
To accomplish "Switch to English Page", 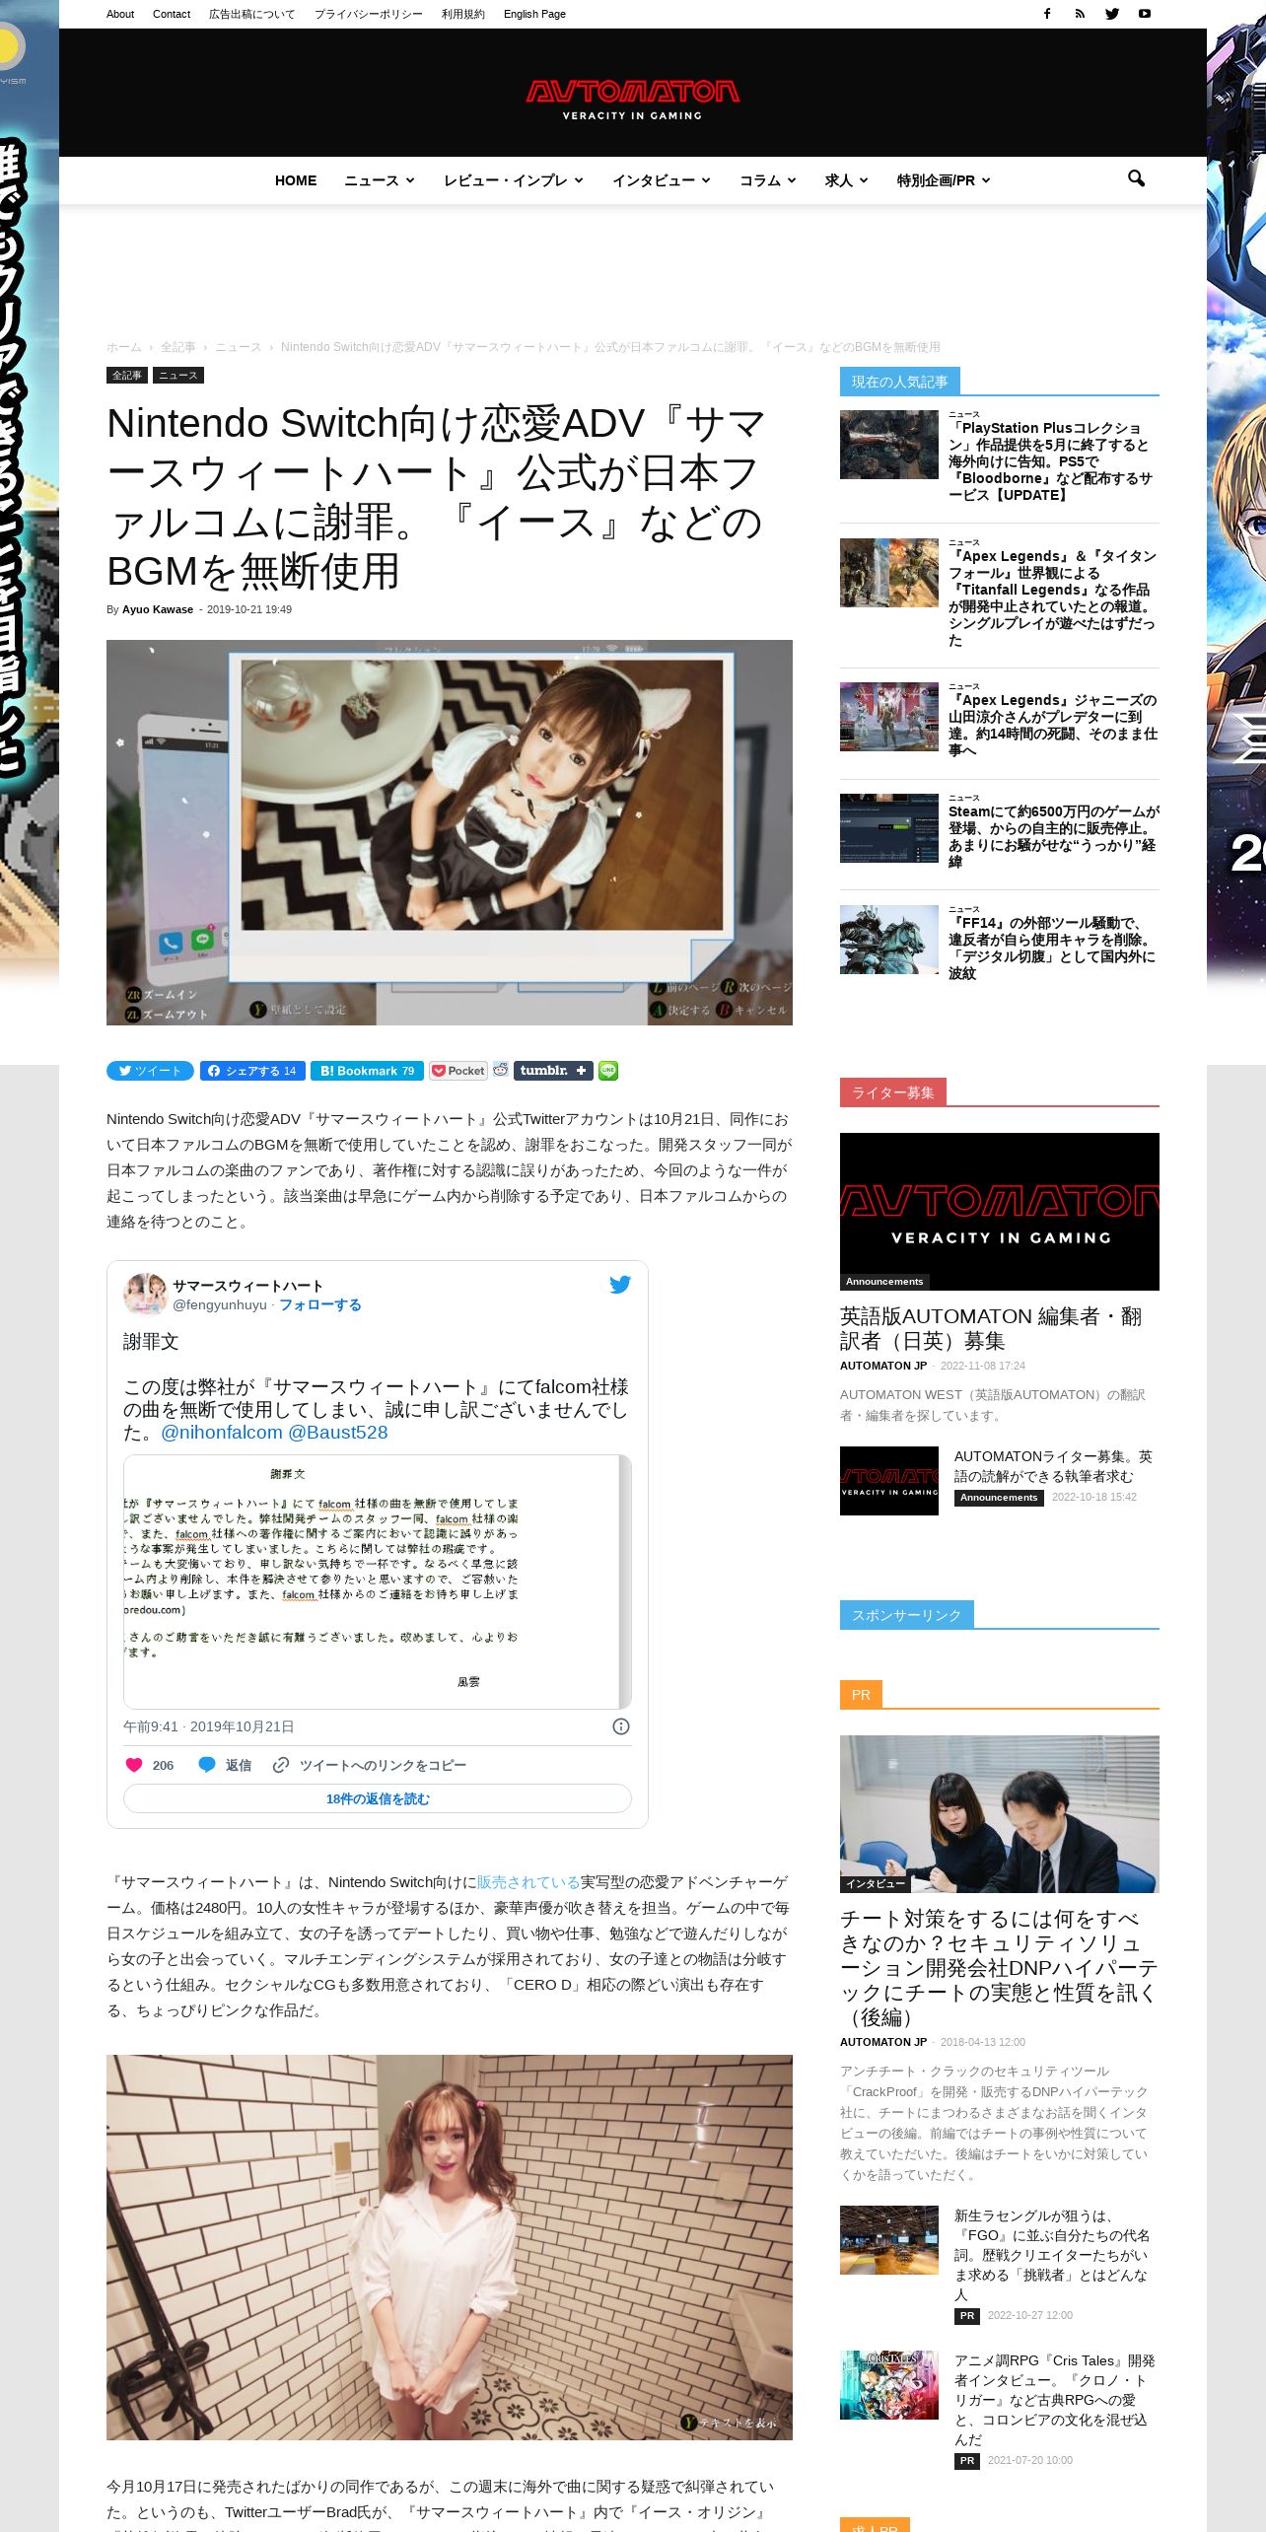I will click(534, 14).
